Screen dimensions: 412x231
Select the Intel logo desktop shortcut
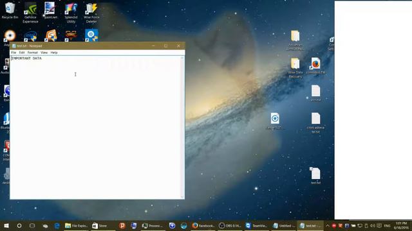tap(30, 37)
